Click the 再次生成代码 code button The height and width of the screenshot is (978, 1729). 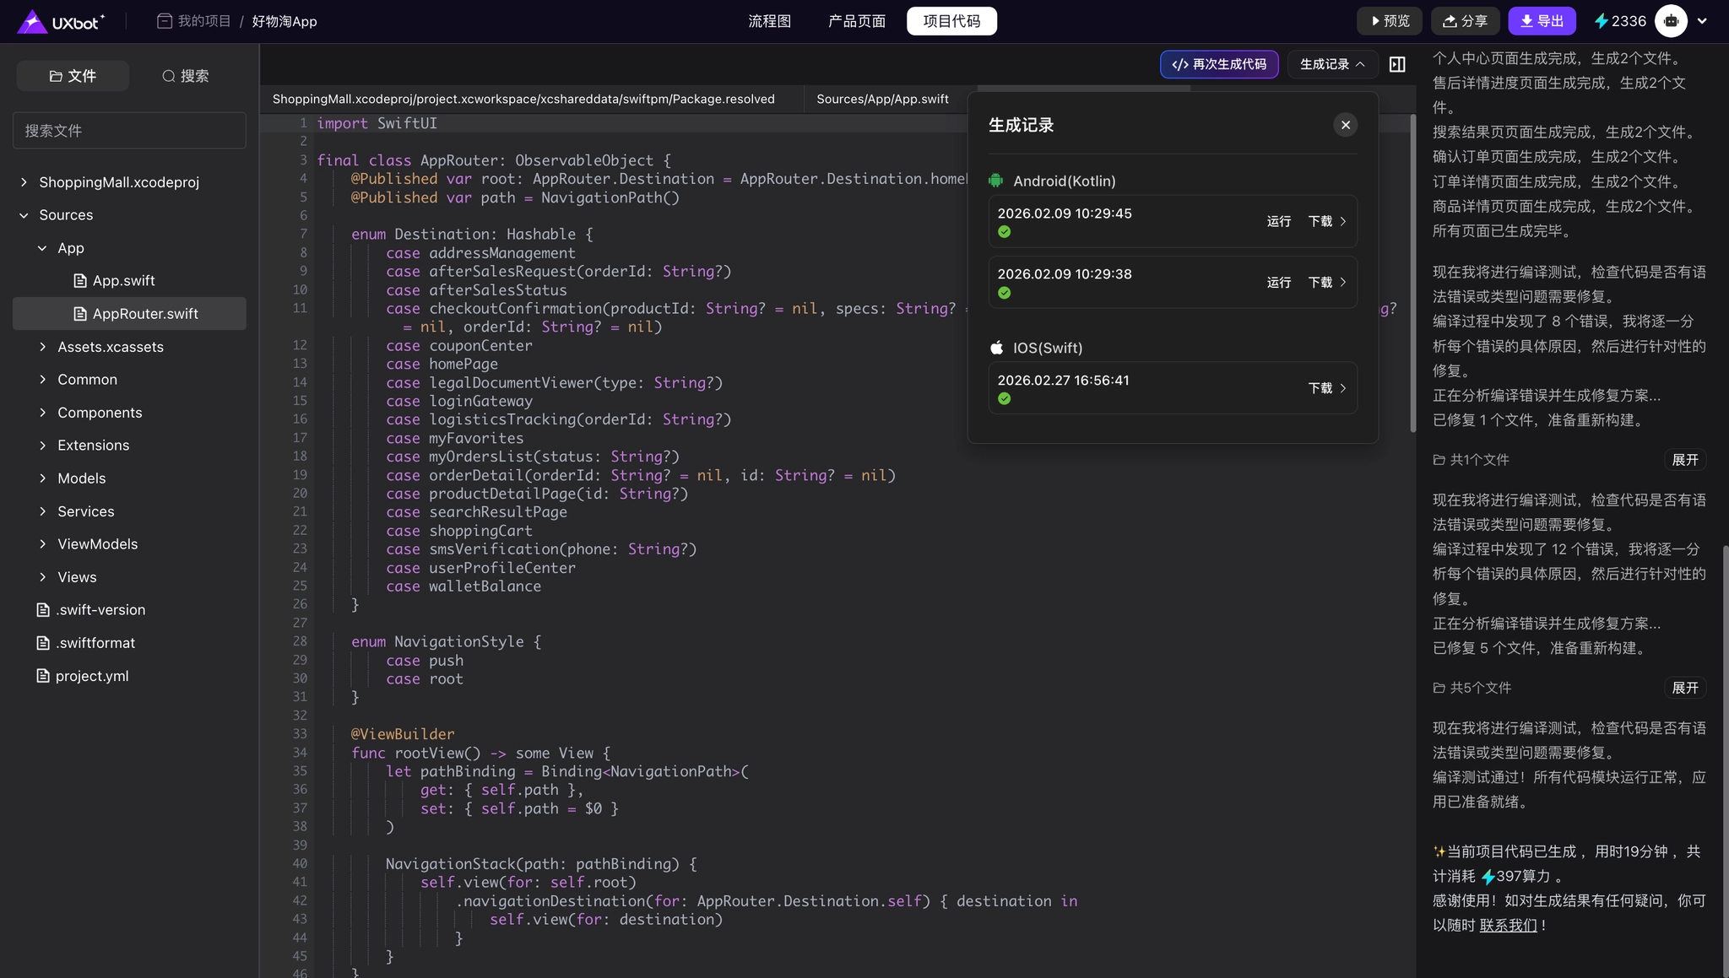pyautogui.click(x=1218, y=64)
